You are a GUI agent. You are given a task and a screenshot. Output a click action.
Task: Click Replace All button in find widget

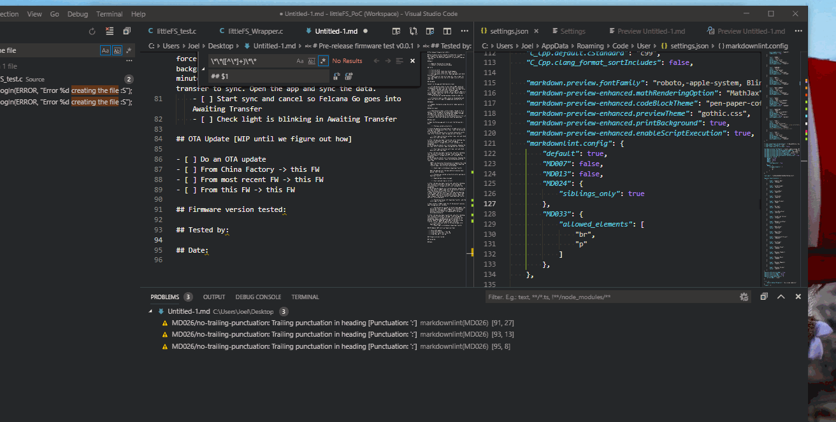(x=349, y=76)
